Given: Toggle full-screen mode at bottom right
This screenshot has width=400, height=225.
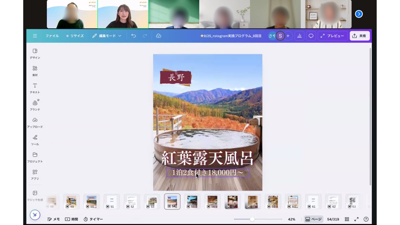Looking at the screenshot, I should pos(356,219).
